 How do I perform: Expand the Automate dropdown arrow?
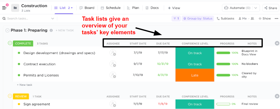click(x=256, y=8)
